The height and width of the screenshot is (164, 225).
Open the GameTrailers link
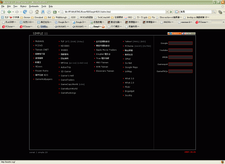click(67, 80)
